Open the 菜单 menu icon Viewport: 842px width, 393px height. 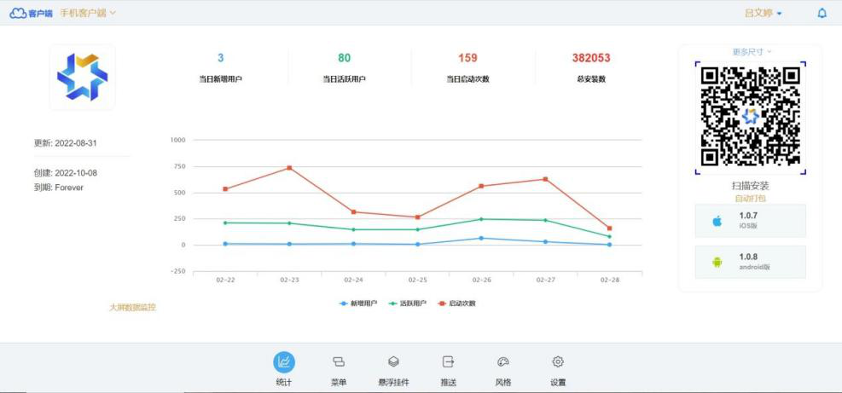point(339,362)
